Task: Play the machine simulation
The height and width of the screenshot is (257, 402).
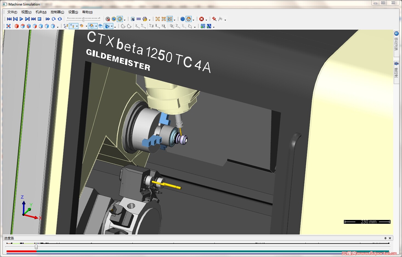Action: tap(21, 19)
